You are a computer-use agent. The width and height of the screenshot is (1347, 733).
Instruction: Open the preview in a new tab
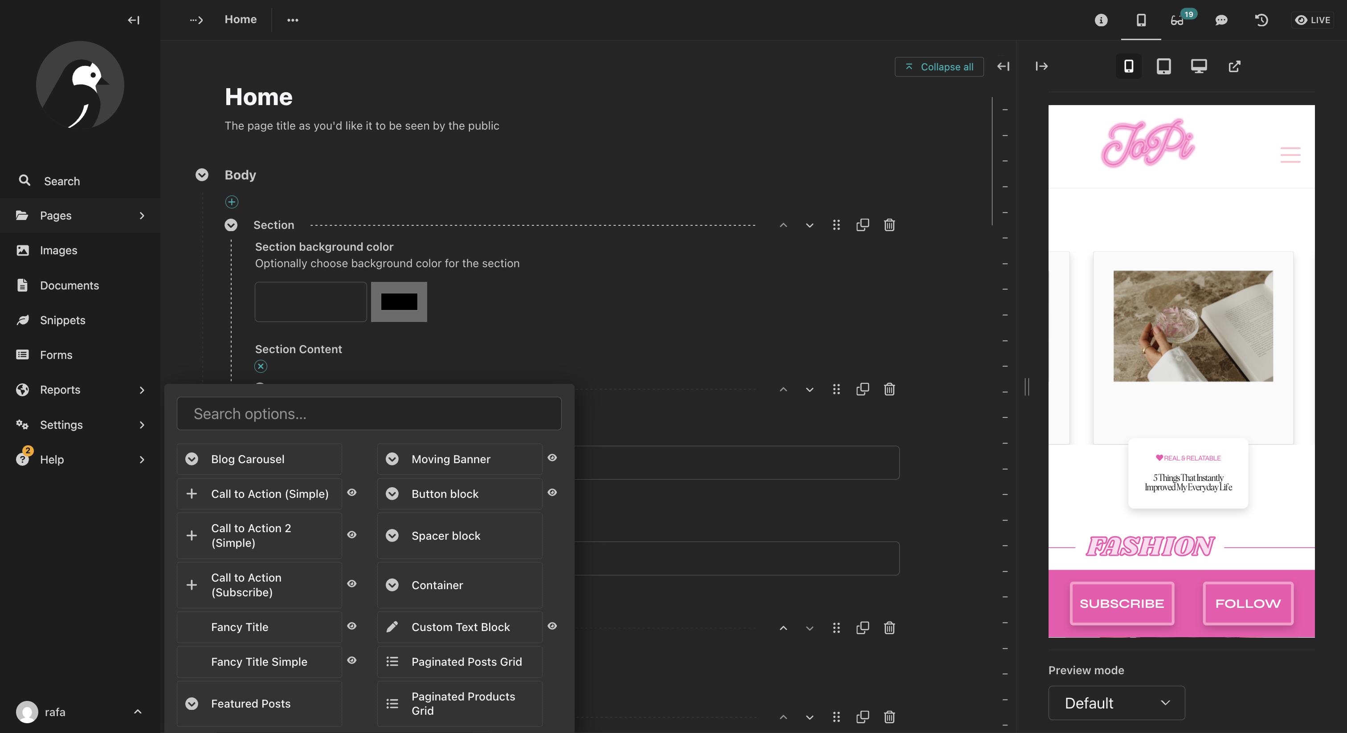1234,66
